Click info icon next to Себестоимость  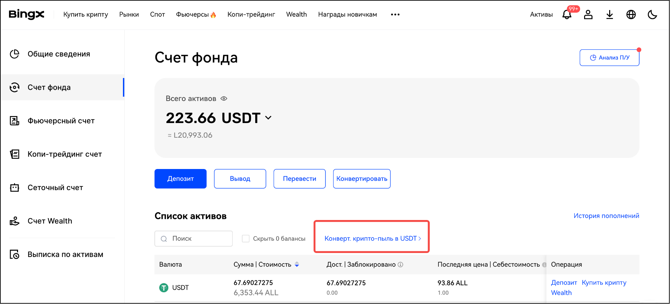544,265
